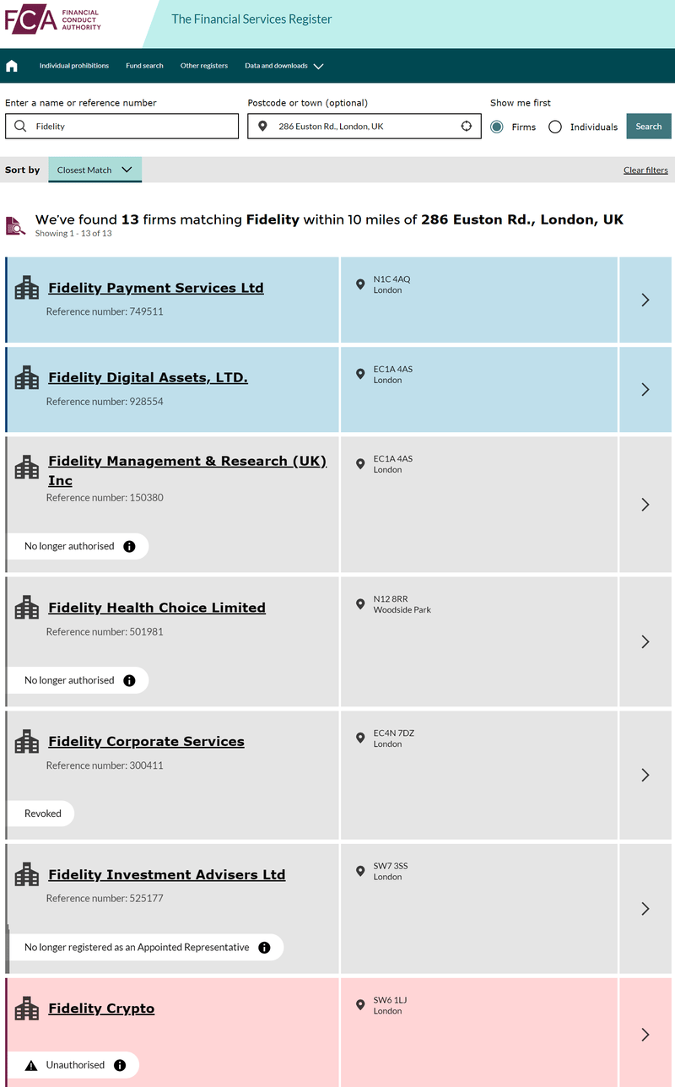
Task: Open Individual prohibitions menu item
Action: tap(74, 66)
